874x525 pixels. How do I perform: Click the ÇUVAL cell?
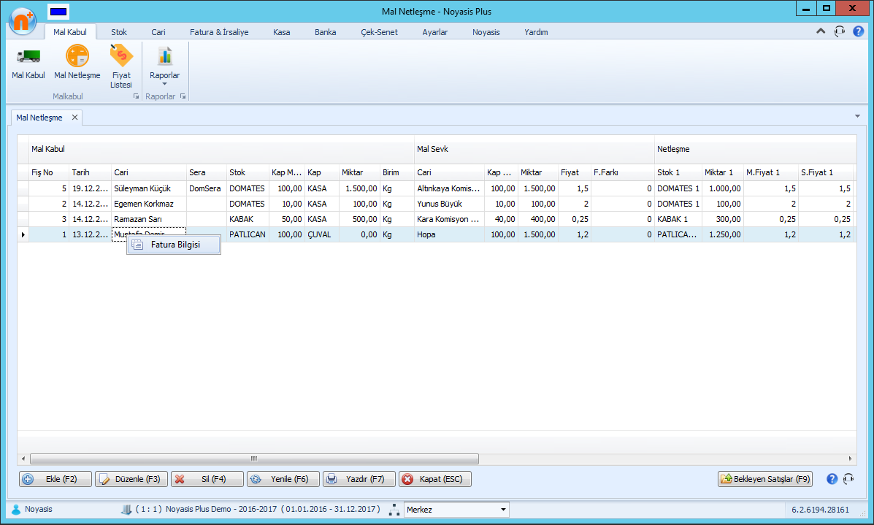322,234
